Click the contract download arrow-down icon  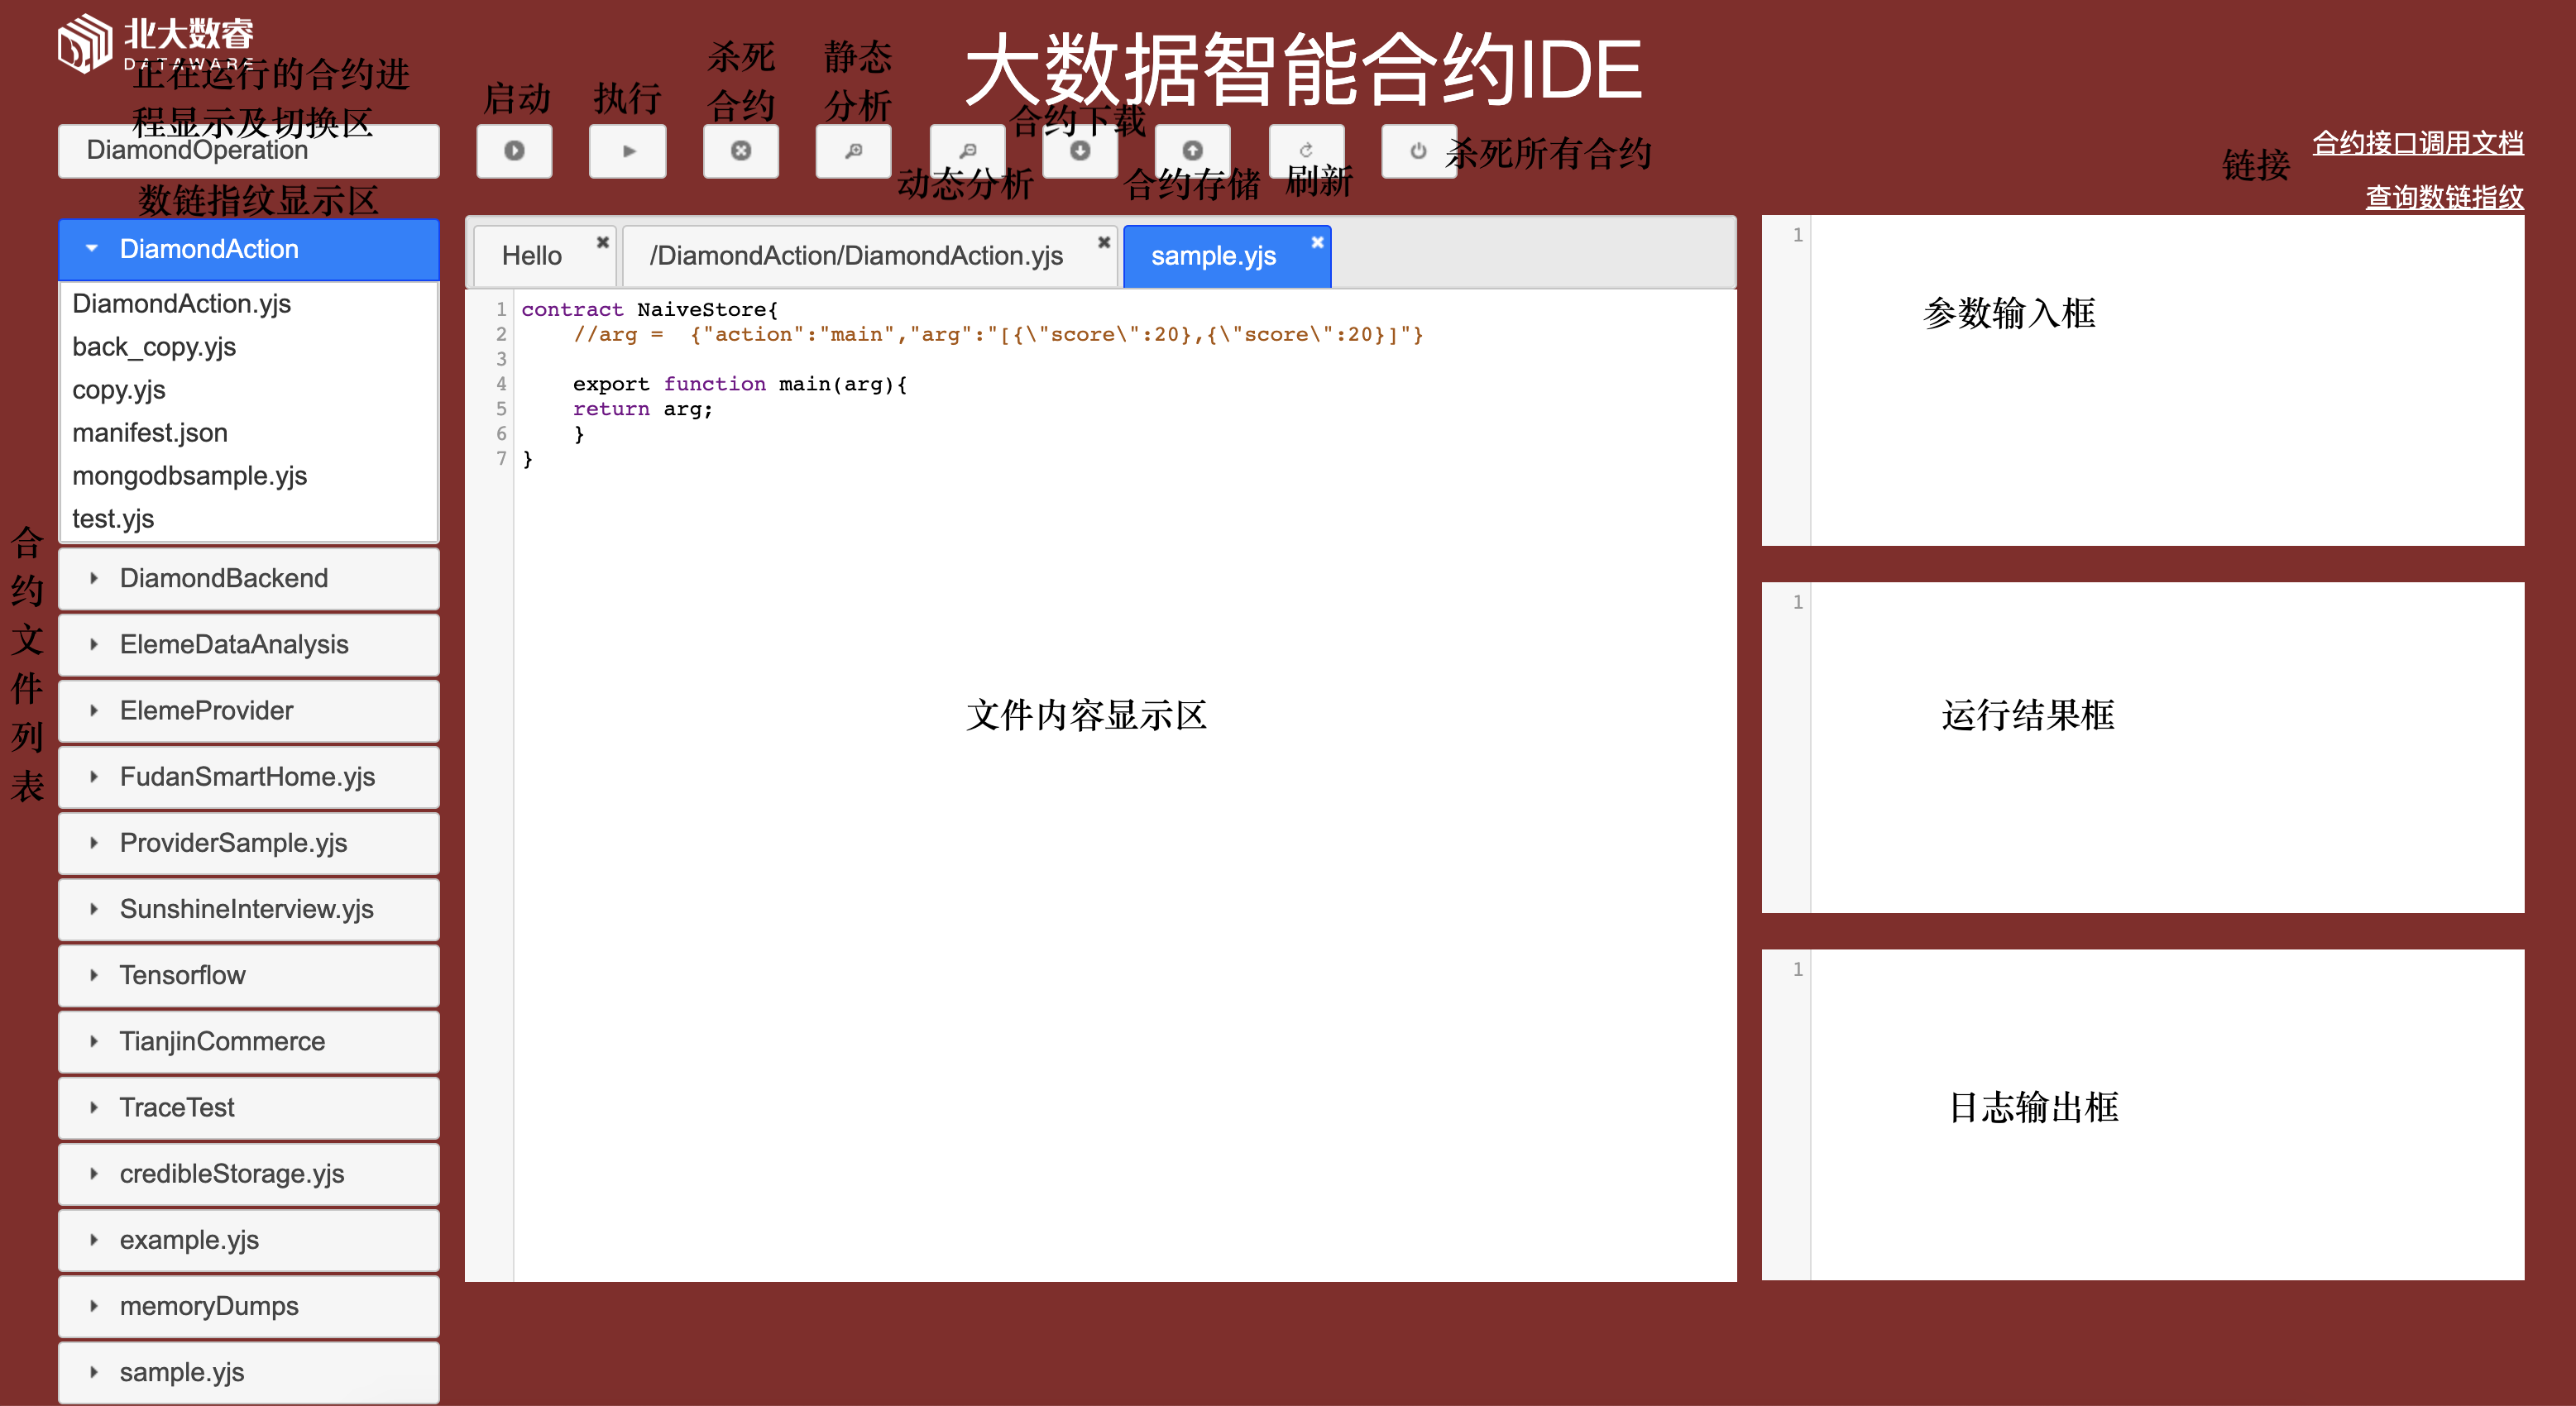1080,151
